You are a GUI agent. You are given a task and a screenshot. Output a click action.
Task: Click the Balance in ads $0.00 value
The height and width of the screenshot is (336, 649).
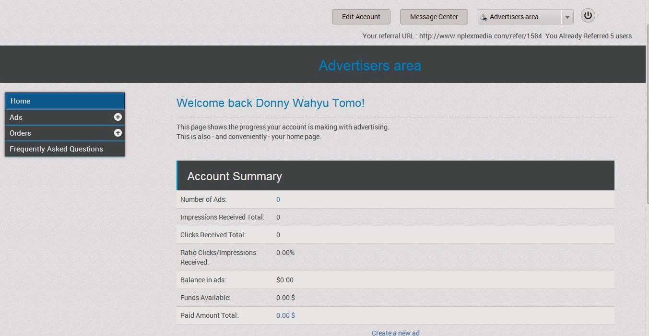285,280
